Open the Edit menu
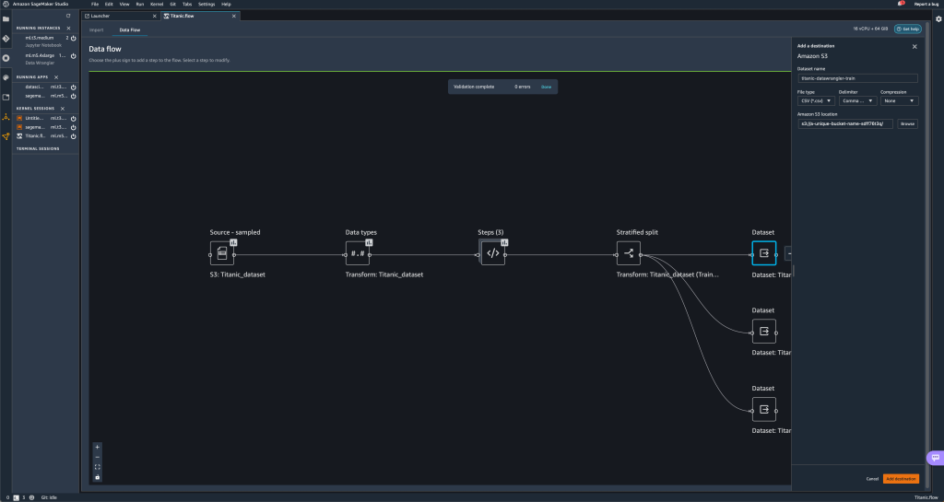This screenshot has width=944, height=502. [109, 5]
